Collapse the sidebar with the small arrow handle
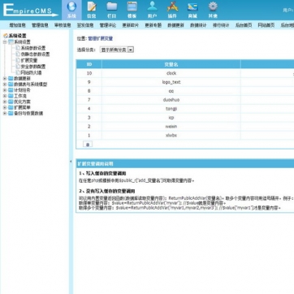 [71, 162]
